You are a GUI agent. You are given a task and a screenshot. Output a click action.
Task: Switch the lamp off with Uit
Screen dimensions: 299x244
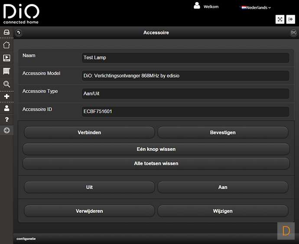tap(89, 187)
